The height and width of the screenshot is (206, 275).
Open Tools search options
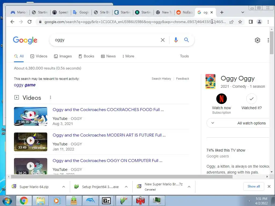pos(184,56)
